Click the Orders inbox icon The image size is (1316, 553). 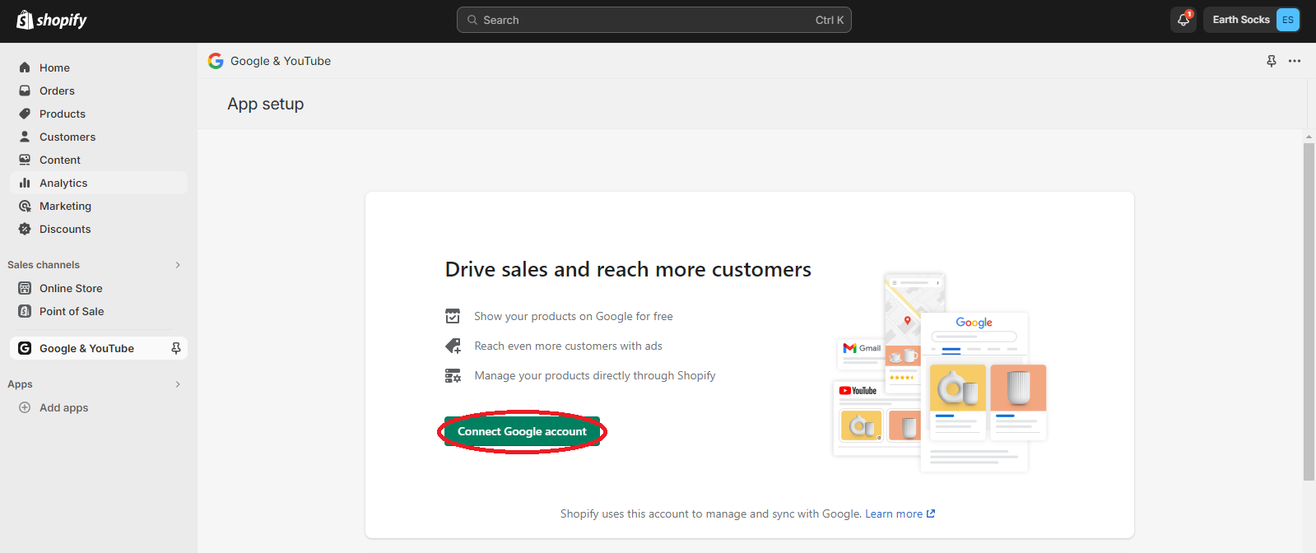(x=25, y=91)
